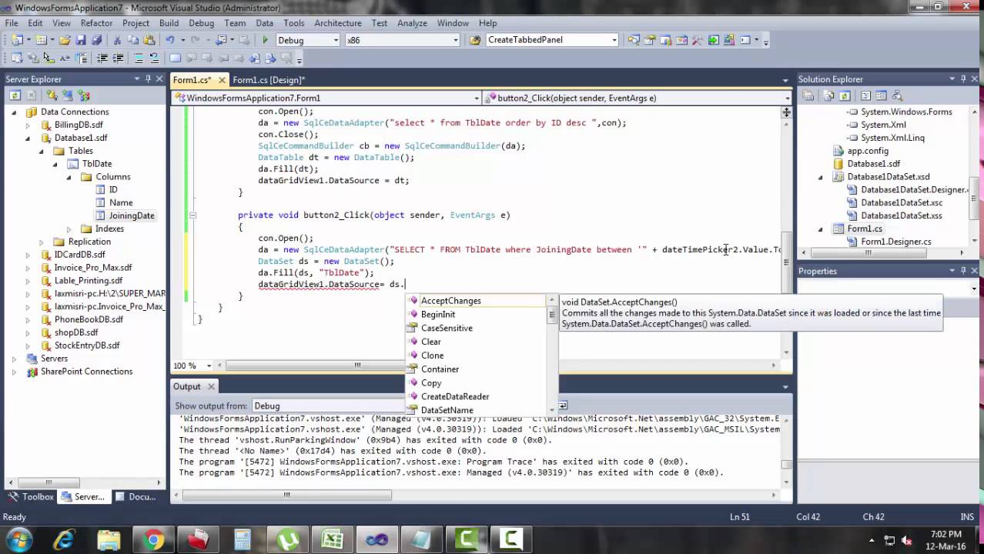Click Find in Files icon beside CreateTabbedPanel
984x554 pixels.
[475, 40]
